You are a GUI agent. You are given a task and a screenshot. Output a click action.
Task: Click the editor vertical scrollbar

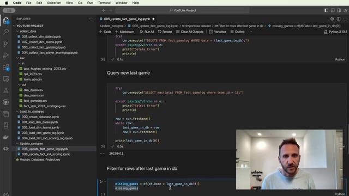[x=348, y=139]
